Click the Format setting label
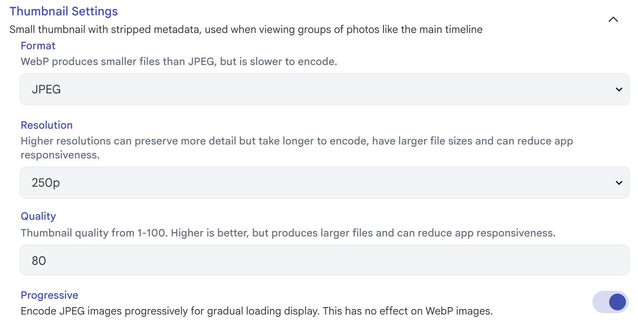Viewport: 638px width, 328px height. tap(38, 46)
